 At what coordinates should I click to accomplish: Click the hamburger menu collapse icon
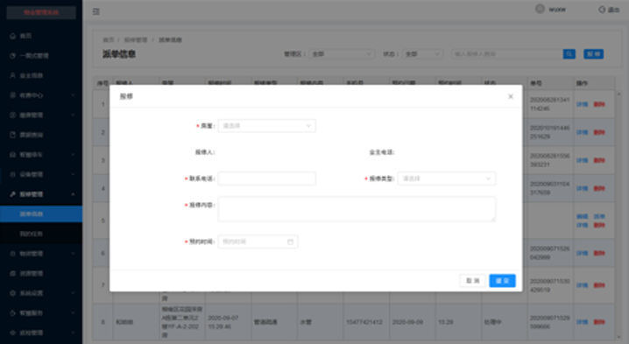(x=96, y=11)
